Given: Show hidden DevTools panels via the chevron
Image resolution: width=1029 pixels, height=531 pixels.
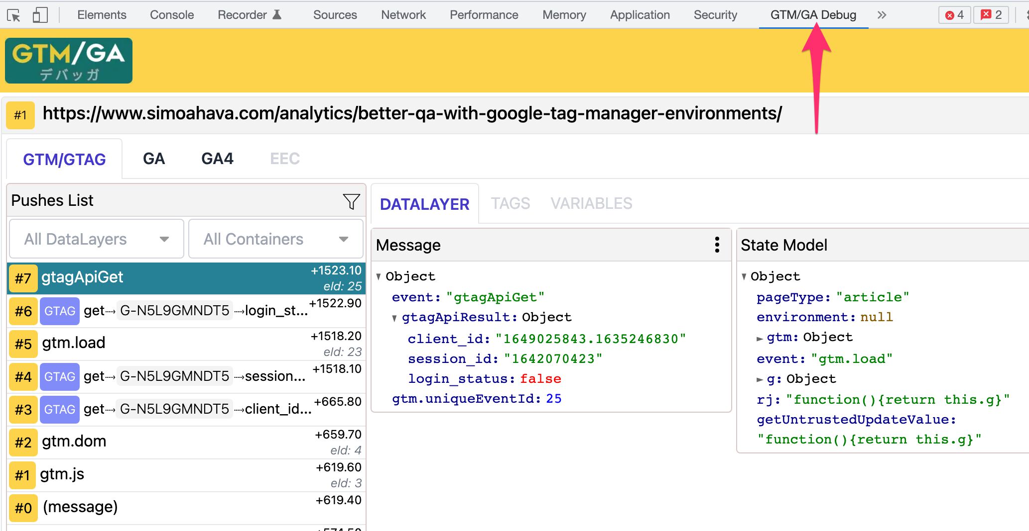Looking at the screenshot, I should coord(881,14).
